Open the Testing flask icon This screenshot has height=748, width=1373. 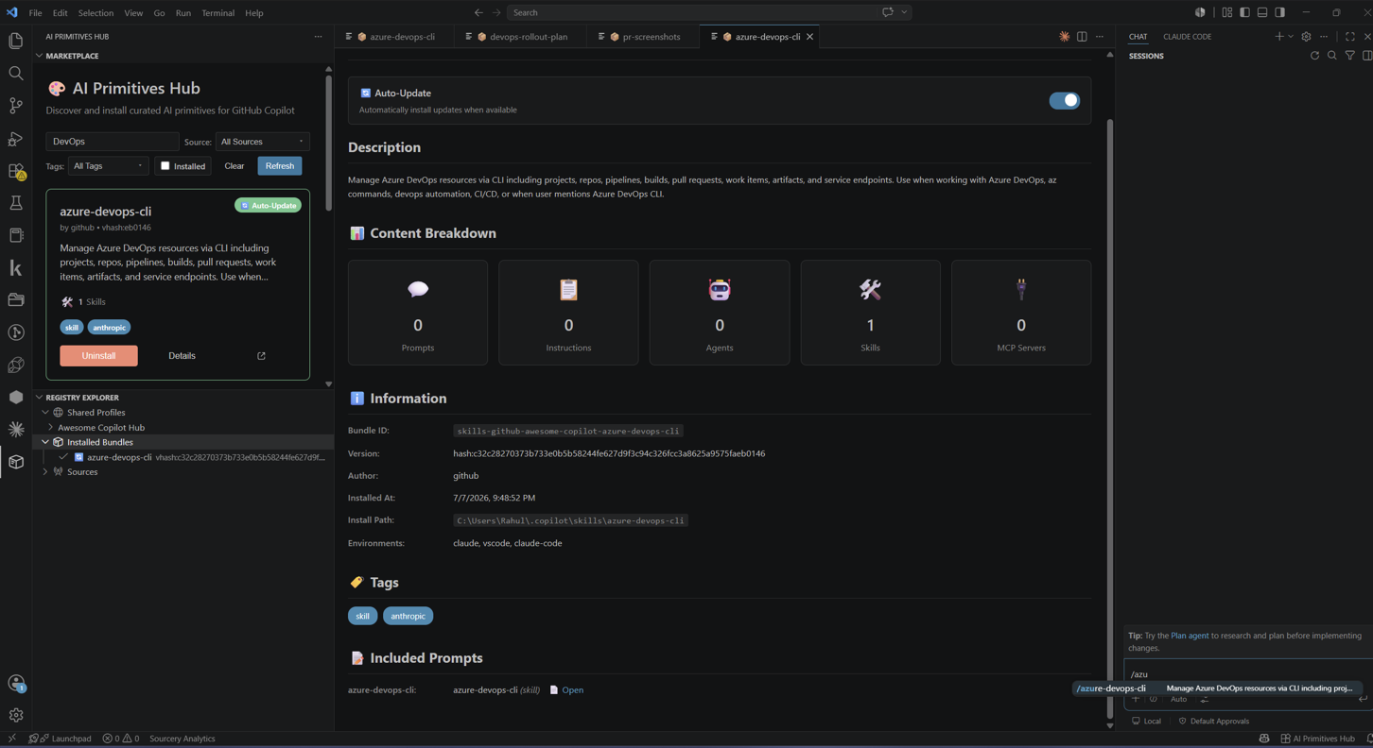point(16,203)
